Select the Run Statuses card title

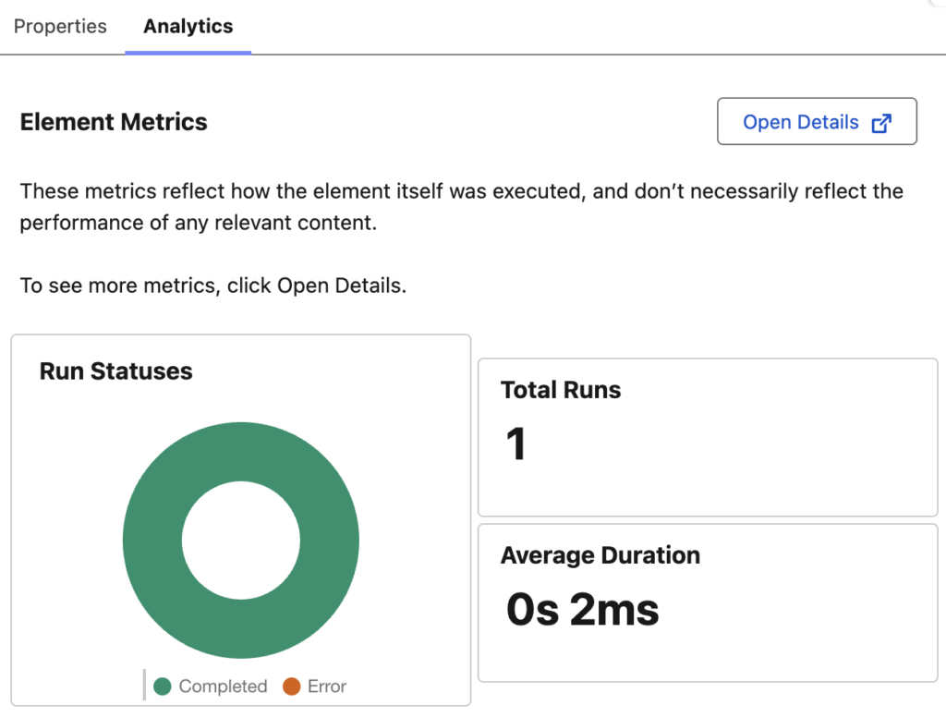[115, 371]
